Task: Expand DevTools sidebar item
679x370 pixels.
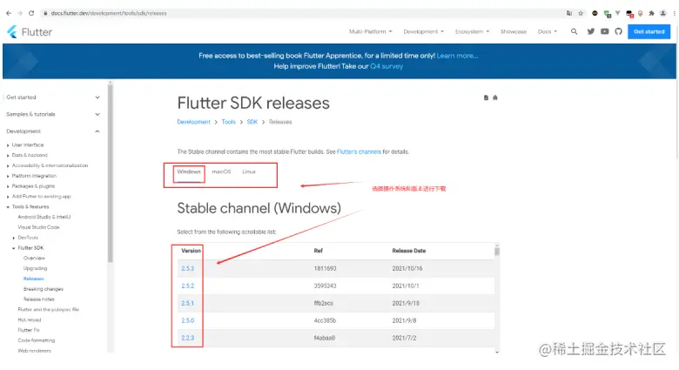Action: 26,238
